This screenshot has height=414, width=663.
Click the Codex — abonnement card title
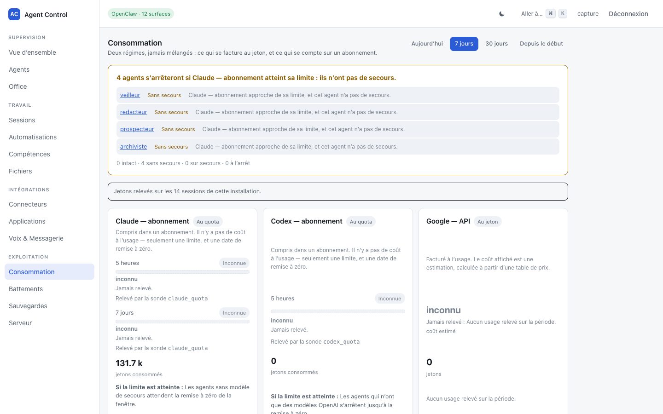(307, 221)
